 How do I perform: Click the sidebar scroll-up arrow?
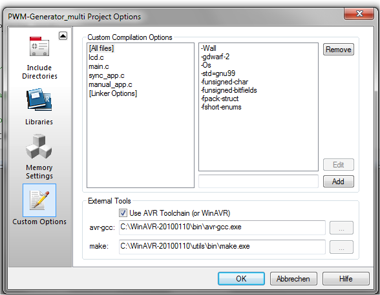click(x=63, y=36)
